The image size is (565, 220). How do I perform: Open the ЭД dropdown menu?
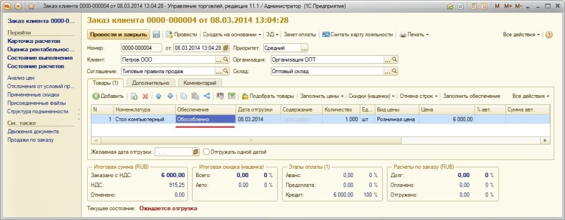coord(272,35)
